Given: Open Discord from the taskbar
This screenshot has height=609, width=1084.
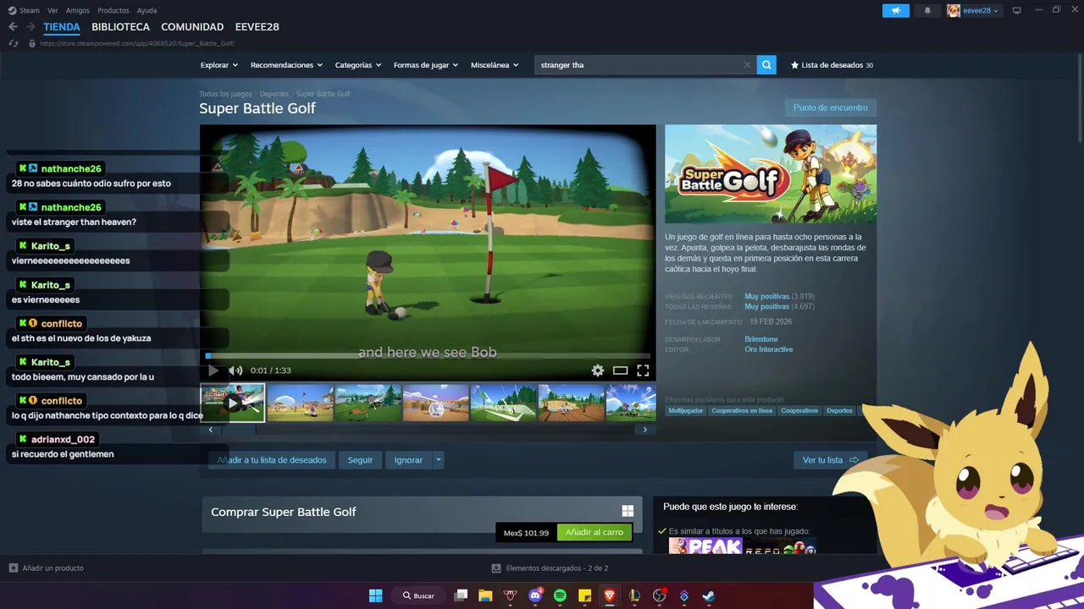Looking at the screenshot, I should click(x=535, y=595).
